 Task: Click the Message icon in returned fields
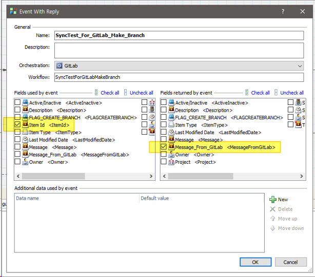point(171,140)
